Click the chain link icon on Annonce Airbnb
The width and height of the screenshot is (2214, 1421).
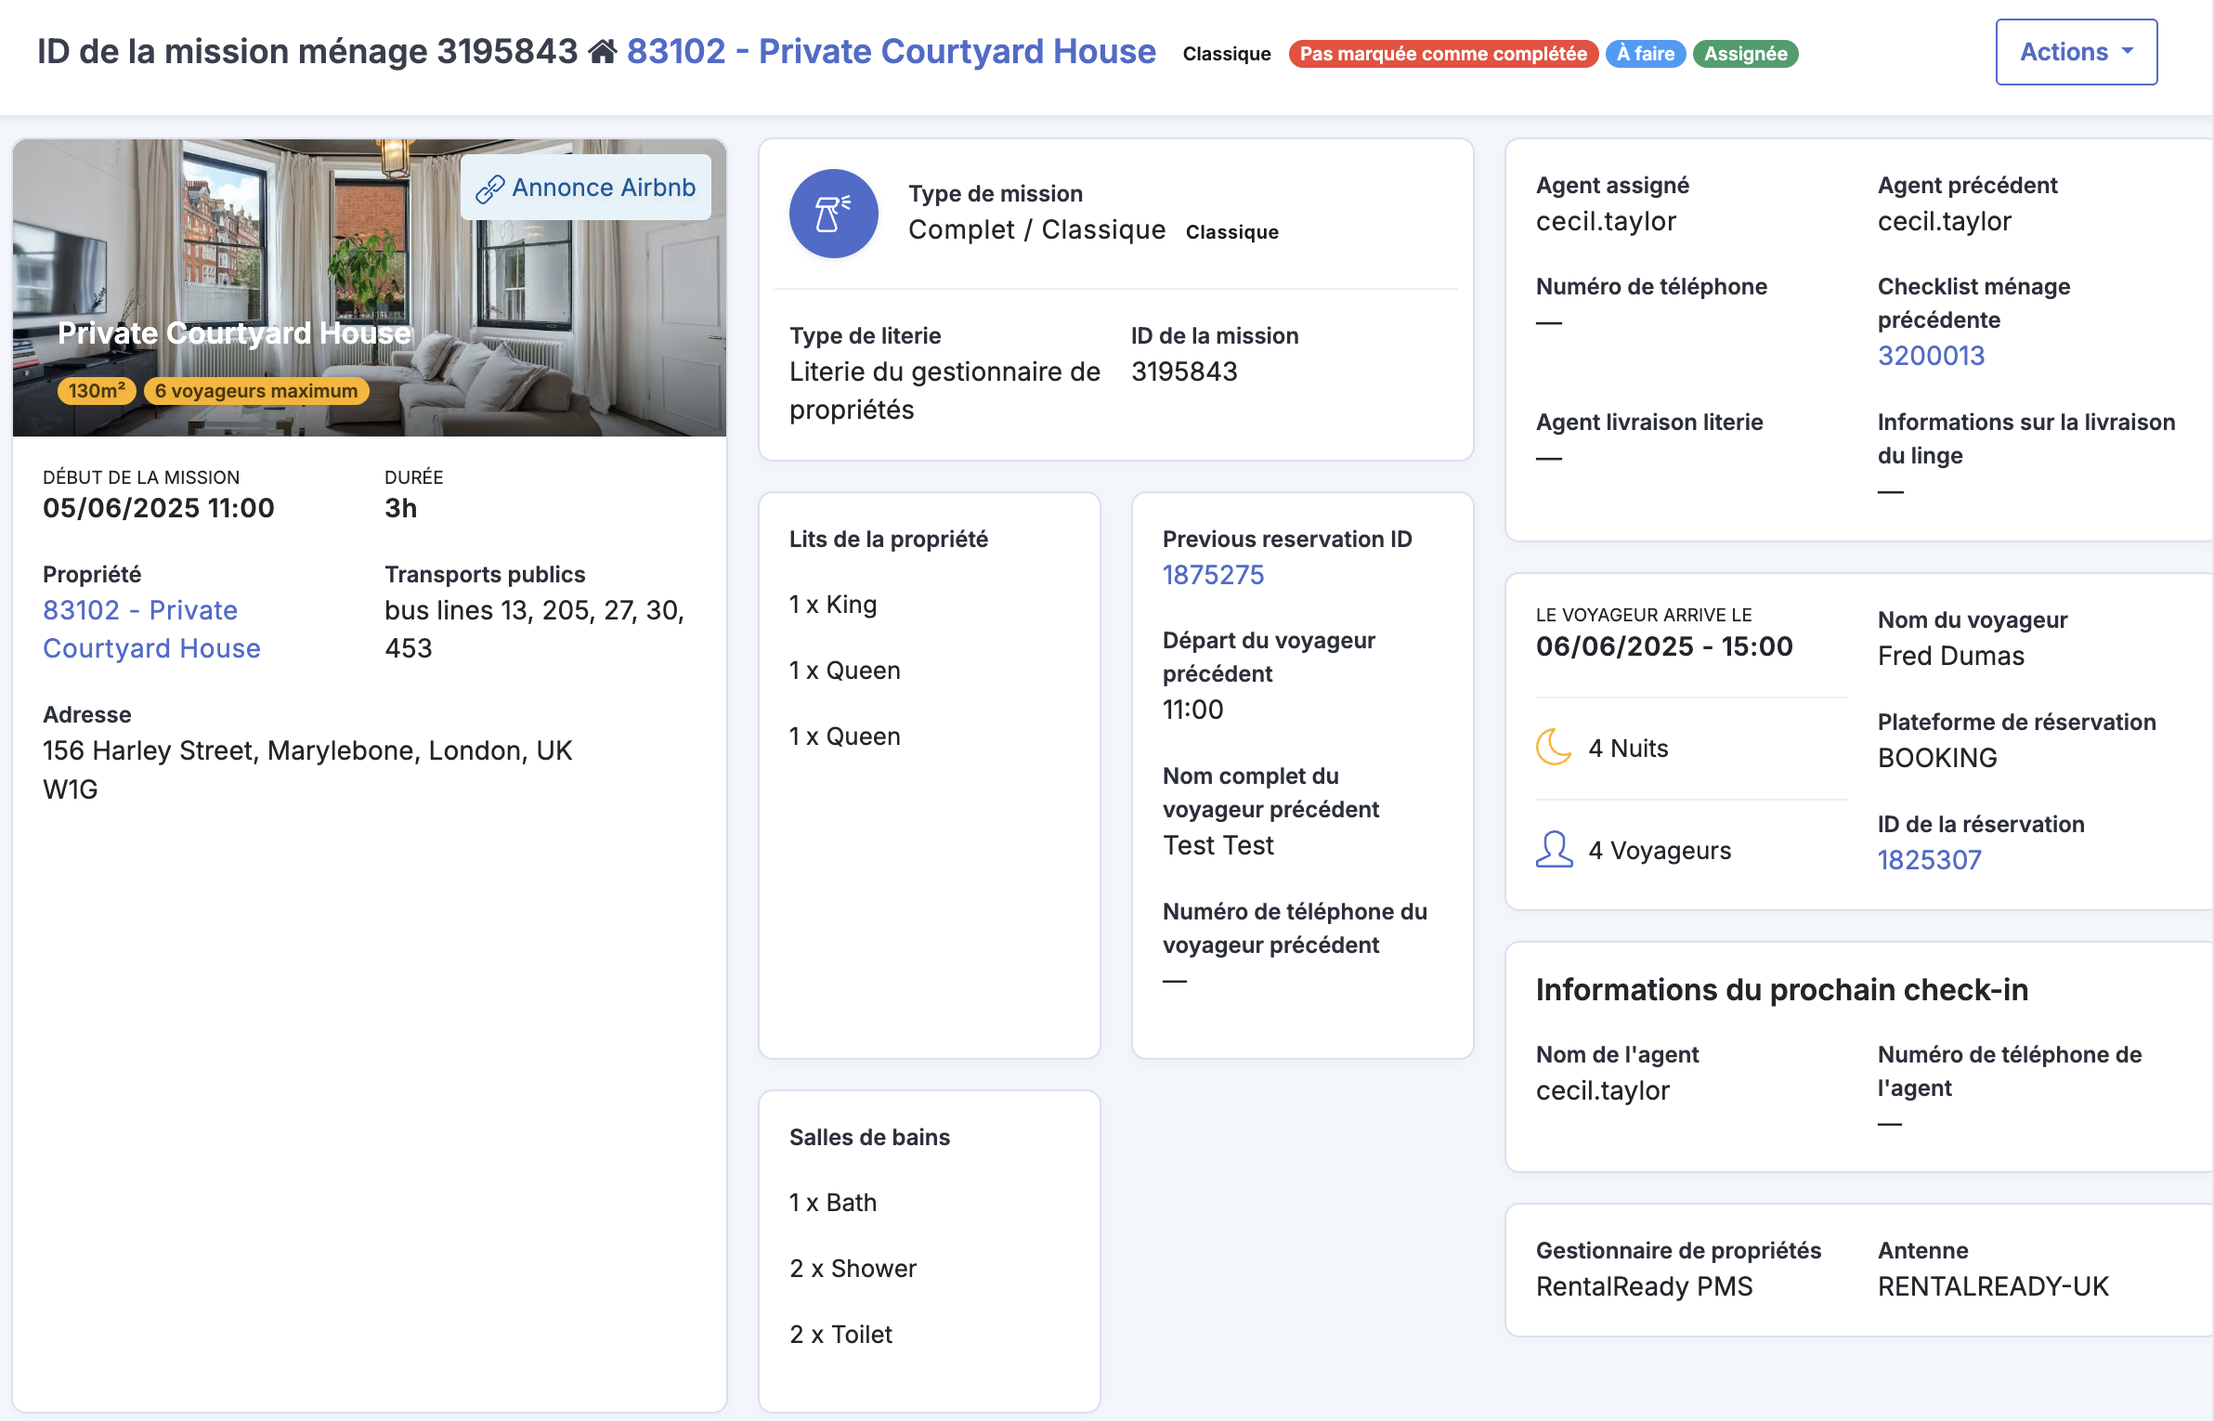[489, 189]
